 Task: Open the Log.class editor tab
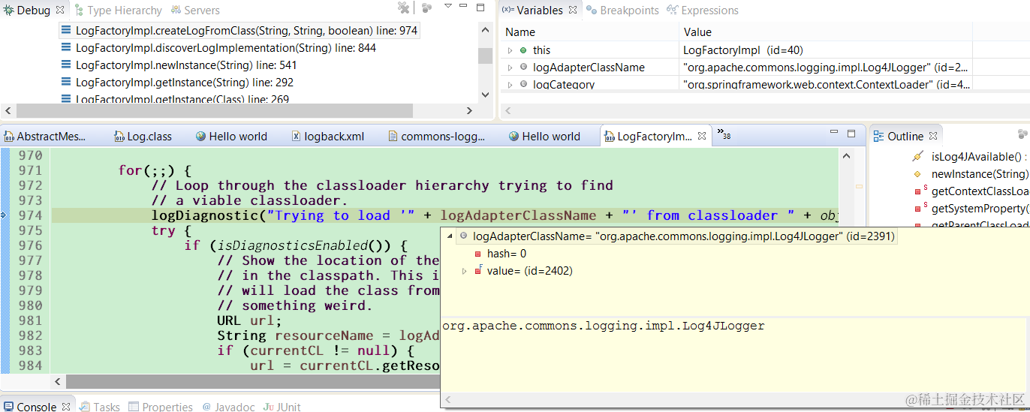pos(143,137)
